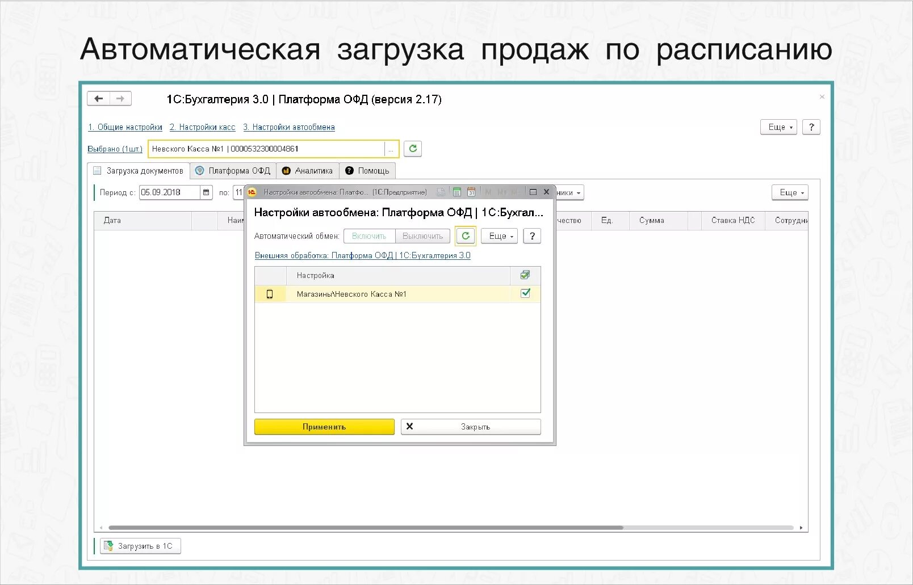Click the 1C logo icon in dialog title bar
Viewport: 913px width, 585px height.
coord(252,192)
